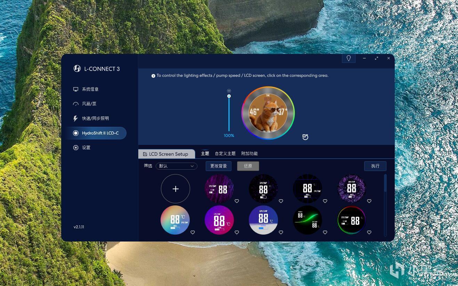Click the rotate screen icon beside the LCD preview
458x286 pixels.
[305, 137]
